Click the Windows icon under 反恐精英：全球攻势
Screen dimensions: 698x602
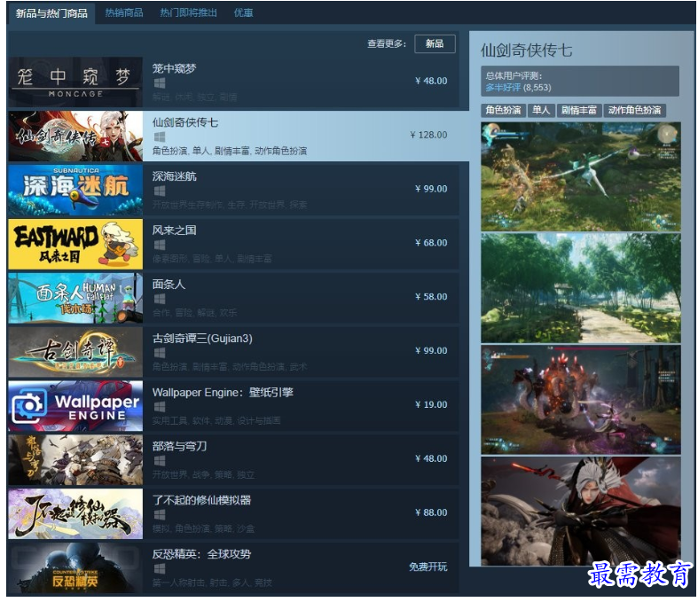[x=160, y=568]
